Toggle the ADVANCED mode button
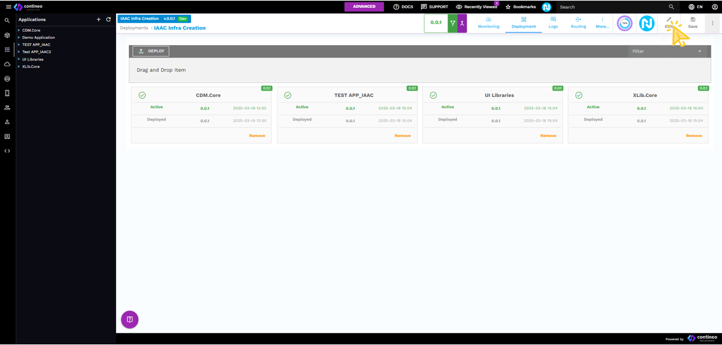The height and width of the screenshot is (345, 722). click(364, 6)
